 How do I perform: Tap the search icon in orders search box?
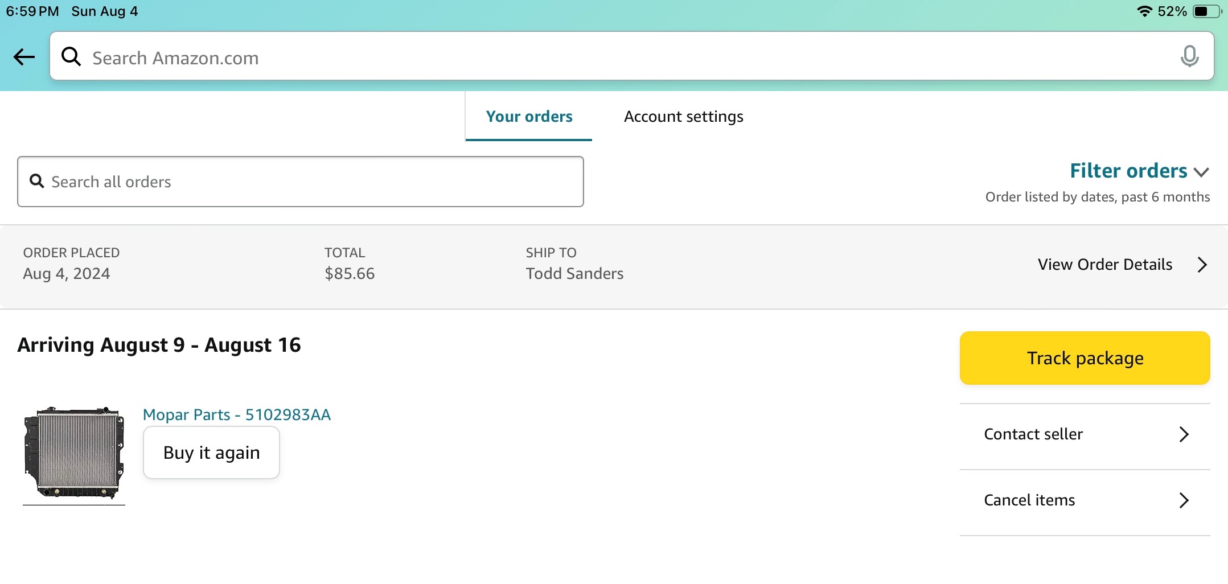[x=37, y=181]
